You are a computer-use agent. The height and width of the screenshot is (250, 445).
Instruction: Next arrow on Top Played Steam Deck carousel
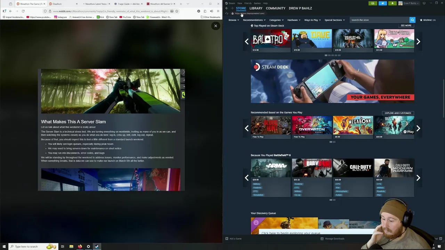(418, 42)
